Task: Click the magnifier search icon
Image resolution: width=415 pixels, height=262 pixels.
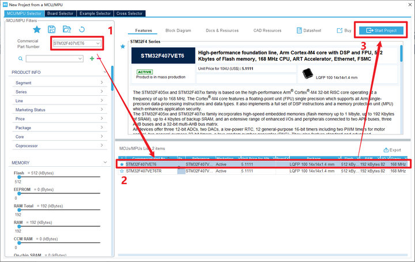Action: coord(20,58)
